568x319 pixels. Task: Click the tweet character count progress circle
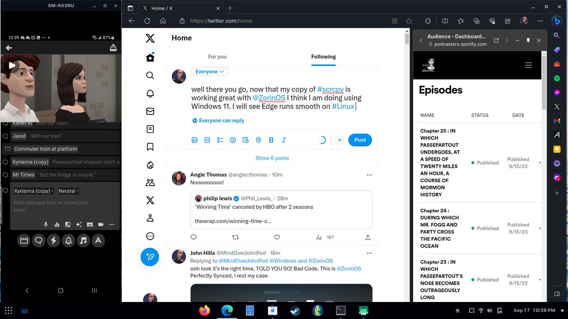(323, 140)
